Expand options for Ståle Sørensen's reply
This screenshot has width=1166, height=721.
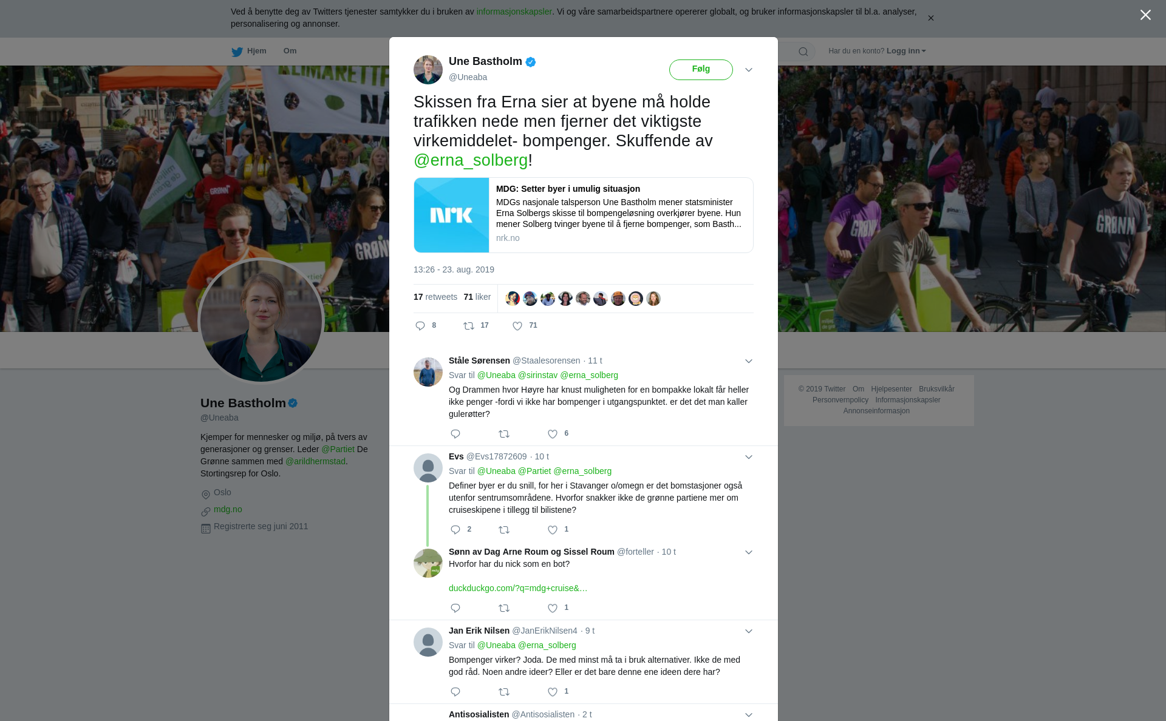749,361
